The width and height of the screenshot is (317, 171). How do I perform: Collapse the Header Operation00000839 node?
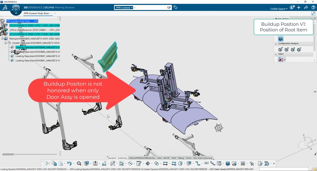[6, 43]
